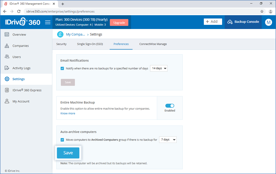Open Activity Logs in the sidebar
This screenshot has height=174, width=276.
point(21,68)
